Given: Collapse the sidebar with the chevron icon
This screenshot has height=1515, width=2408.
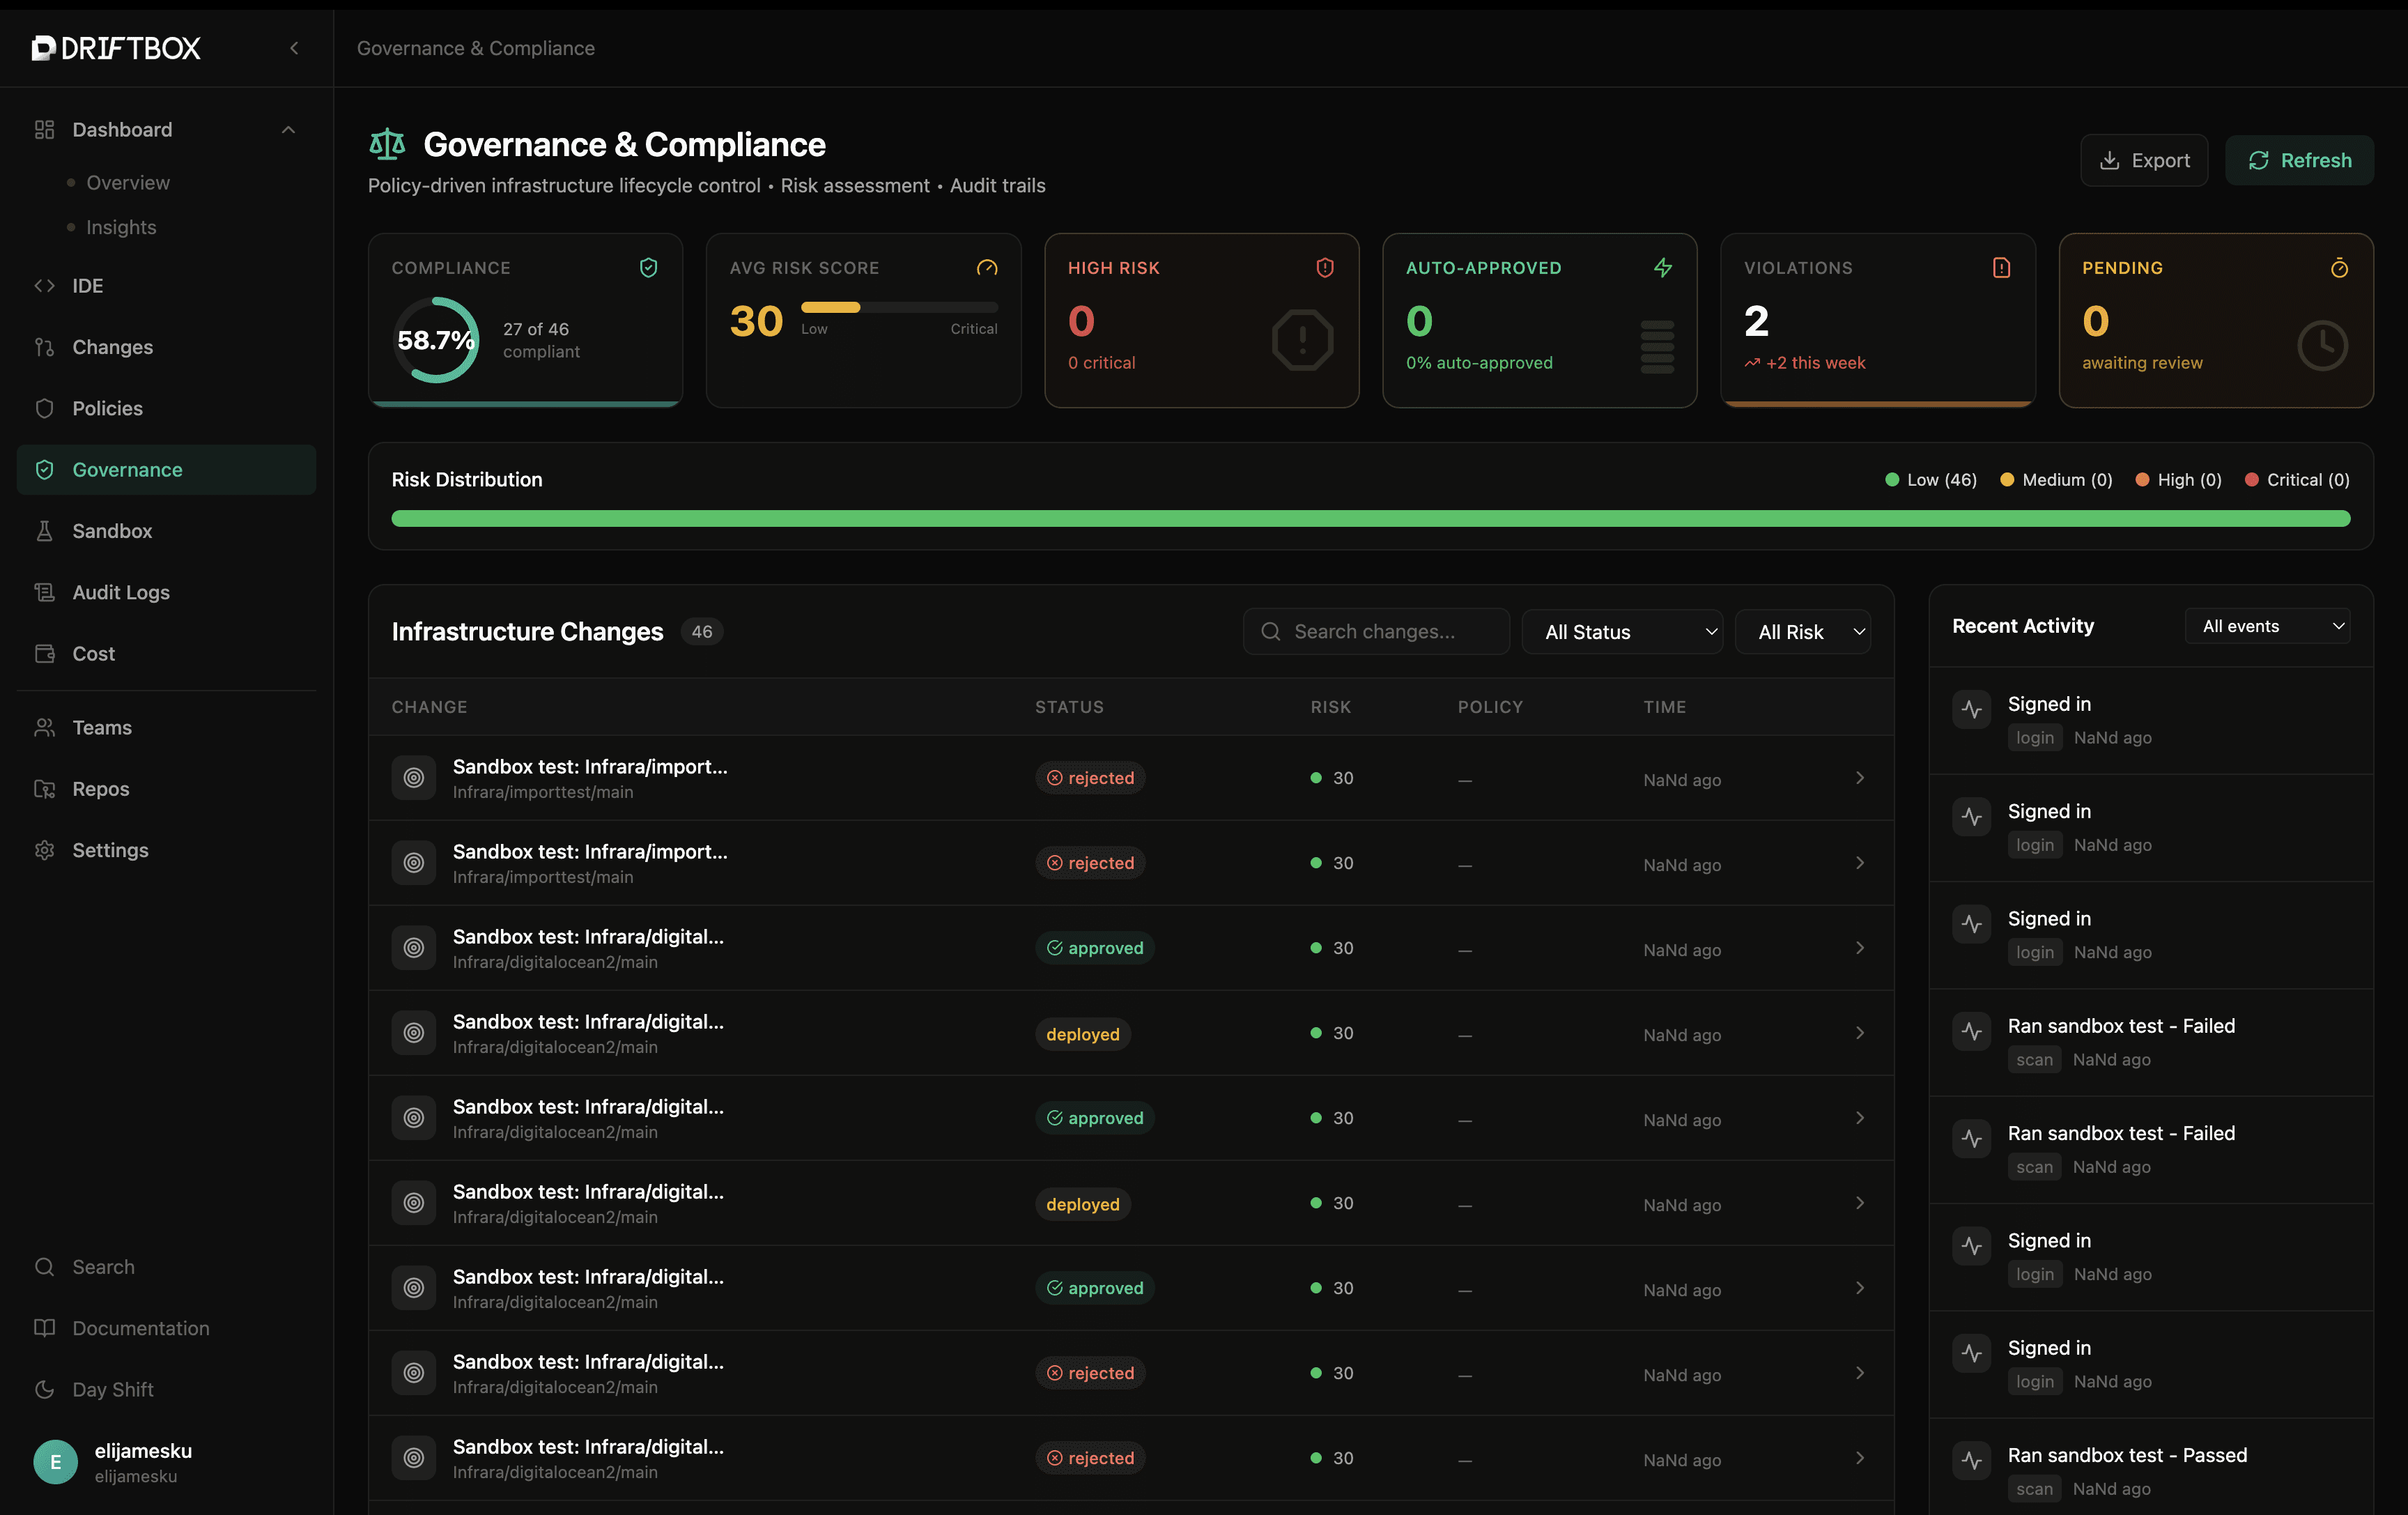Looking at the screenshot, I should (294, 48).
